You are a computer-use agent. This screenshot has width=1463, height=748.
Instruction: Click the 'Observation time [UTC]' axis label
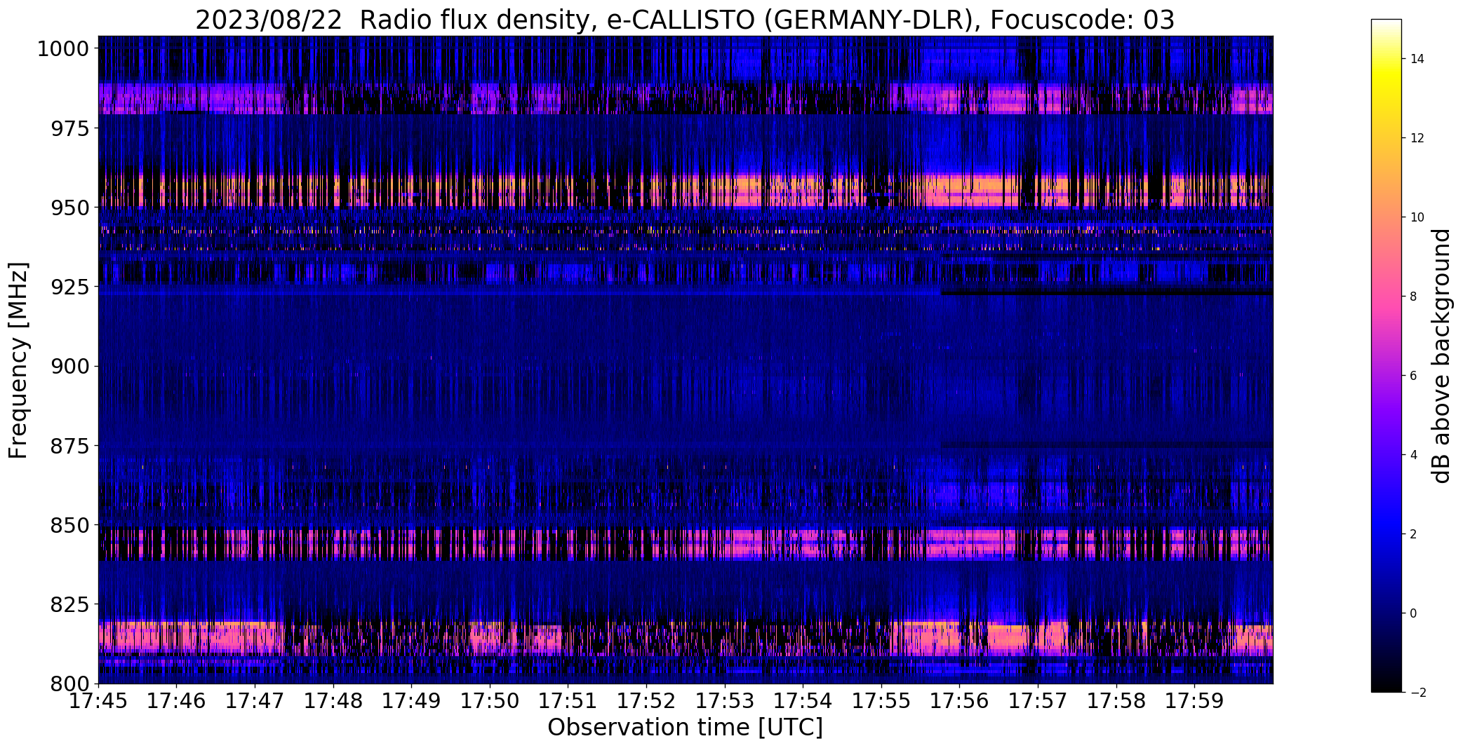click(x=685, y=728)
